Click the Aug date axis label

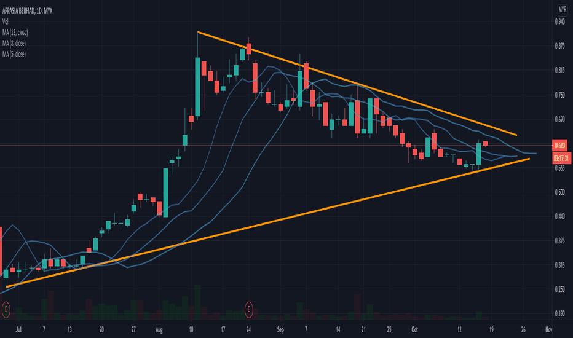pyautogui.click(x=159, y=330)
